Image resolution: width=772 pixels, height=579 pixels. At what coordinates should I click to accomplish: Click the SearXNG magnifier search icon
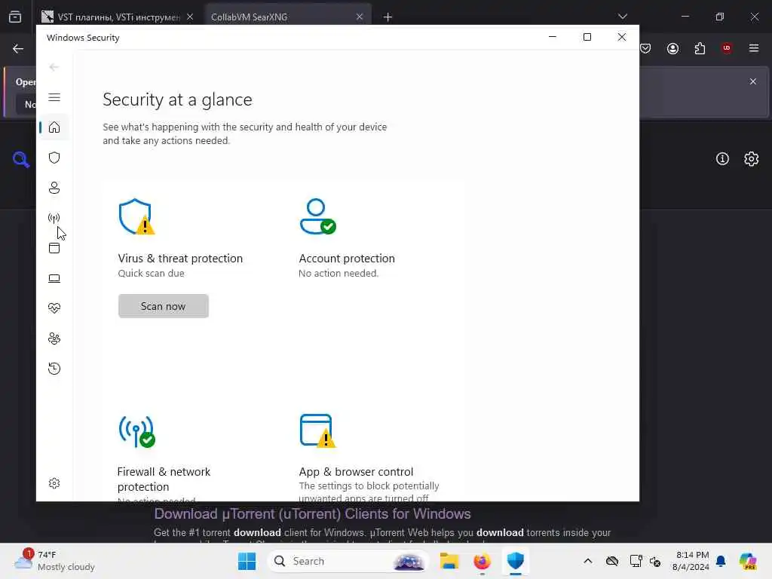(x=20, y=160)
